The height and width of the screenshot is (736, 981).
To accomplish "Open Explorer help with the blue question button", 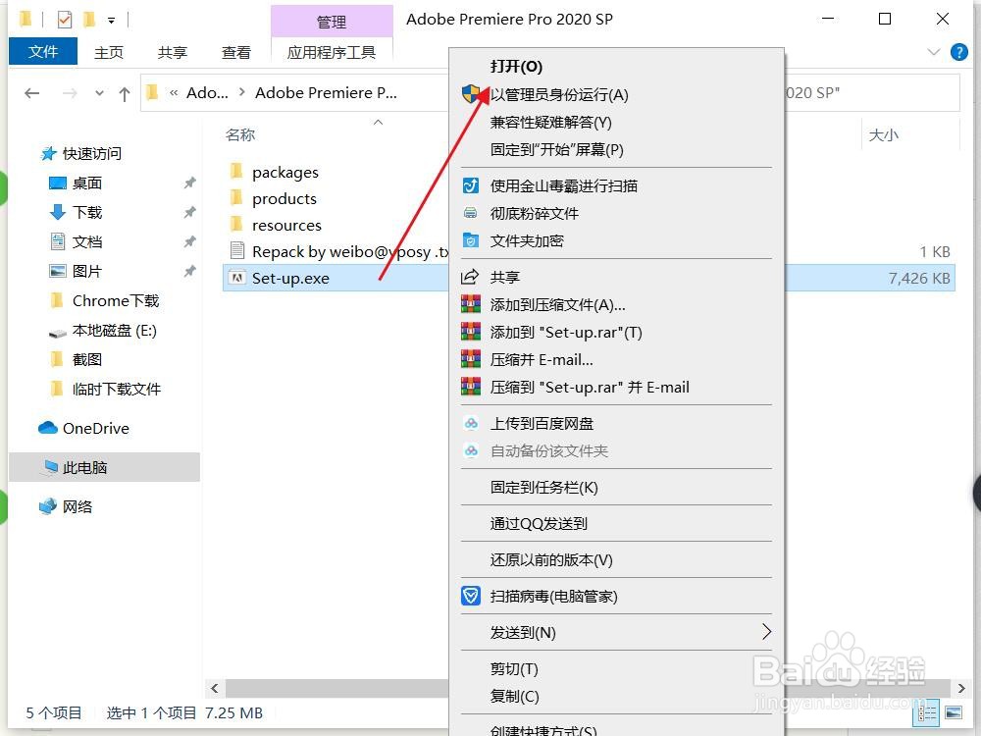I will pos(959,52).
